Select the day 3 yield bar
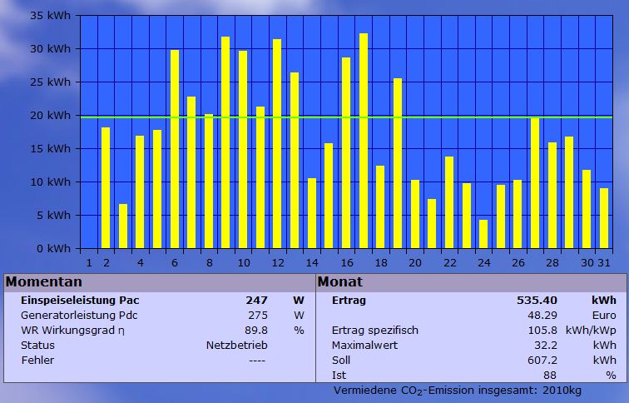Viewport: 629px width, 403px height. pyautogui.click(x=123, y=226)
